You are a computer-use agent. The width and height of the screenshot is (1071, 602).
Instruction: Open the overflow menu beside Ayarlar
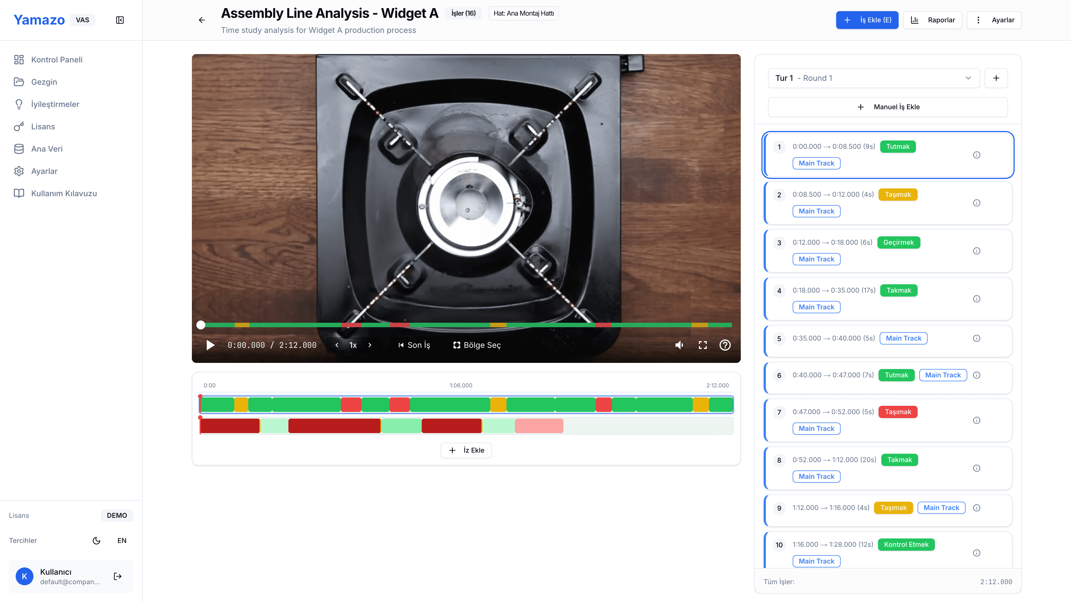click(978, 20)
